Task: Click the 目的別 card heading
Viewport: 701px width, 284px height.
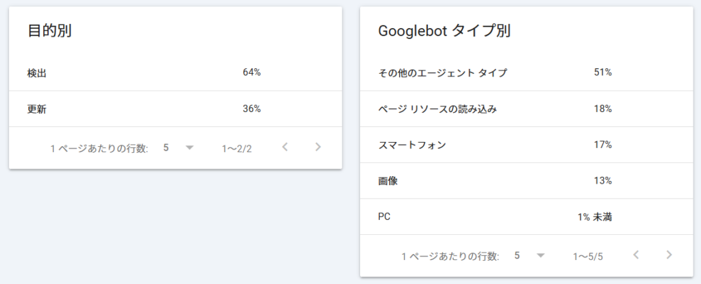Action: point(50,31)
